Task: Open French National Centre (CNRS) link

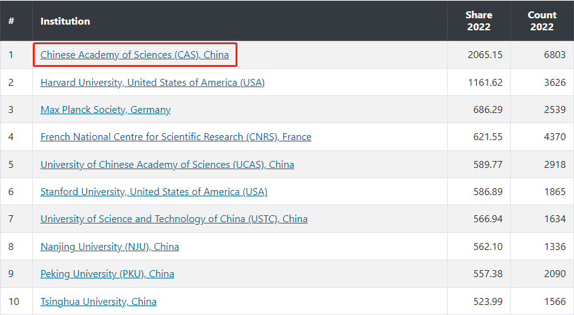Action: click(x=176, y=137)
